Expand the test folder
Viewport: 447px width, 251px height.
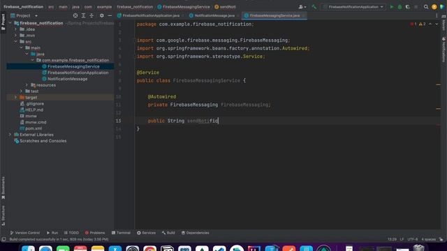(22, 91)
